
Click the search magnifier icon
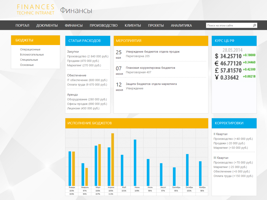click(254, 26)
